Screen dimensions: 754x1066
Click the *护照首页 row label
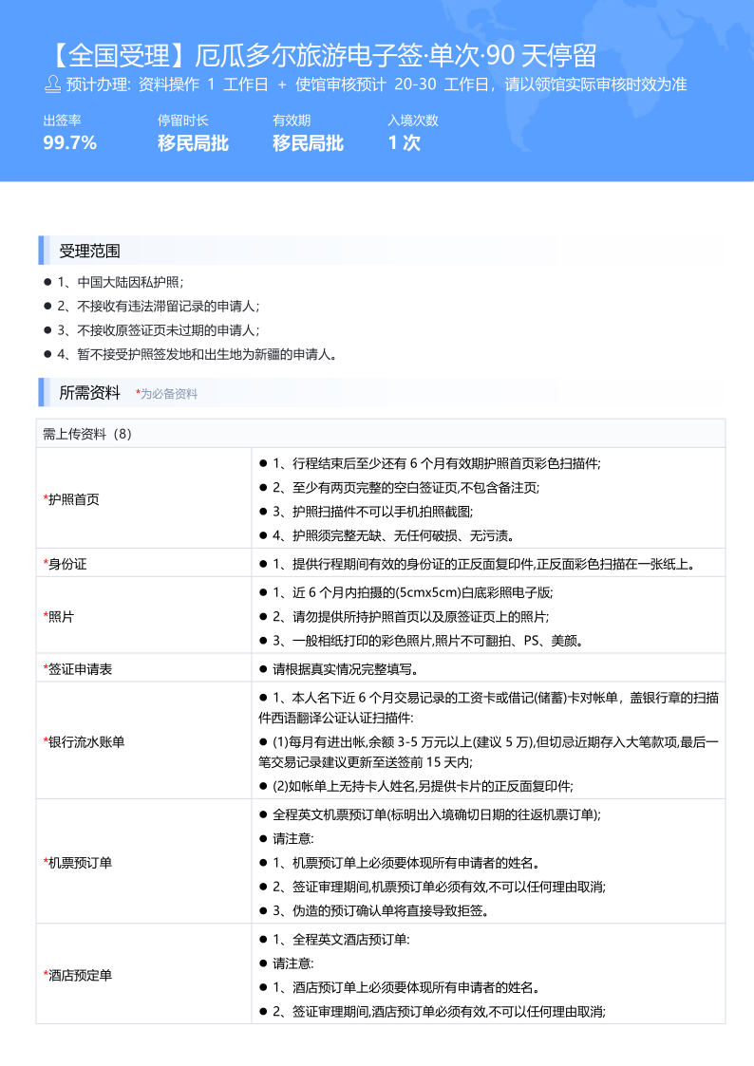pos(71,499)
